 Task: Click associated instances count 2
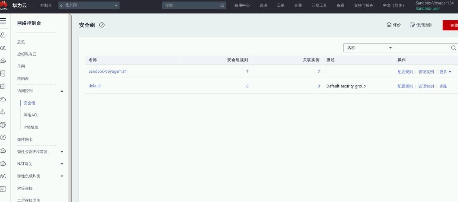[x=319, y=72]
